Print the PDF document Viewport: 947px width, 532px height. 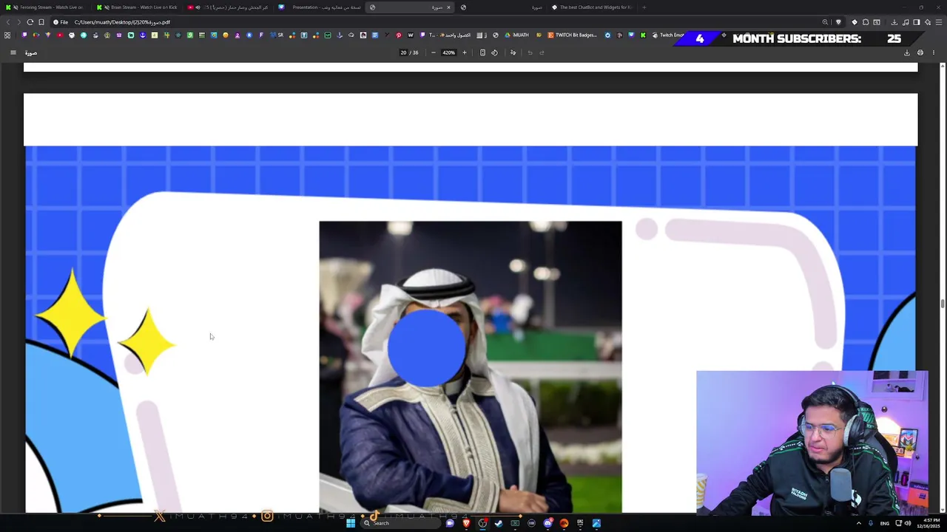click(920, 52)
